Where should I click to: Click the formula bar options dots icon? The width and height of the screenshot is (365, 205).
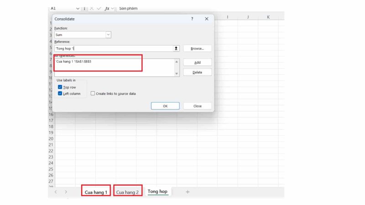click(x=84, y=8)
